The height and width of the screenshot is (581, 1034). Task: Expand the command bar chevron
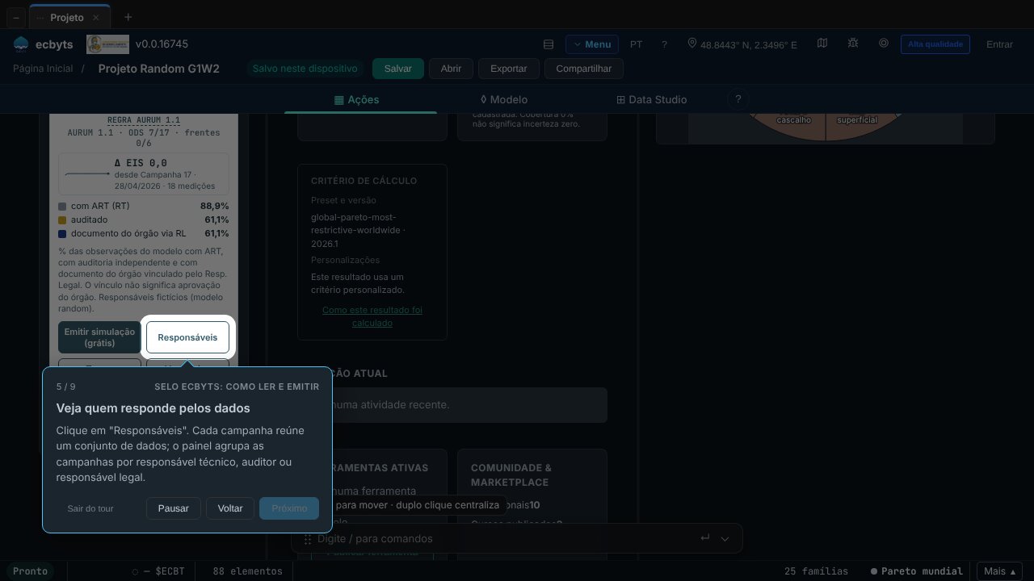click(x=725, y=538)
